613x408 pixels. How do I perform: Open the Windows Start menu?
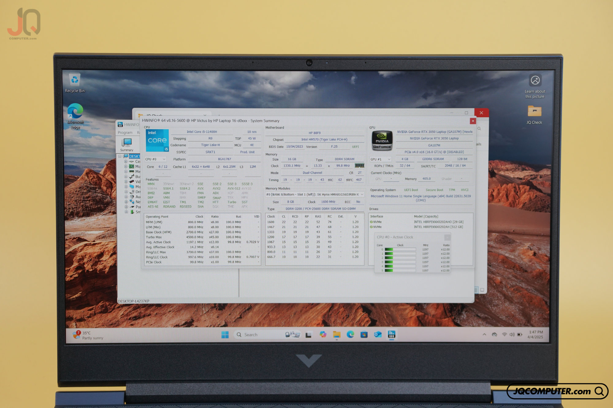point(225,335)
